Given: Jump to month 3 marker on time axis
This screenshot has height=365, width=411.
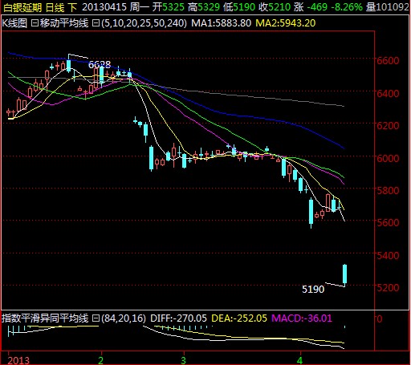Looking at the screenshot, I should (x=183, y=360).
